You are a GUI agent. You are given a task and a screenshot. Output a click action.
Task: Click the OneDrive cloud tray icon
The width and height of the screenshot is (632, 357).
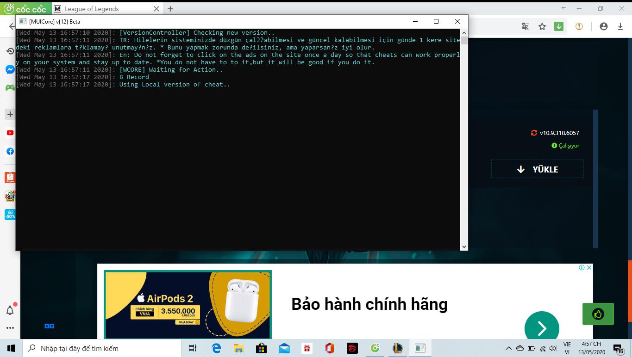tap(519, 348)
